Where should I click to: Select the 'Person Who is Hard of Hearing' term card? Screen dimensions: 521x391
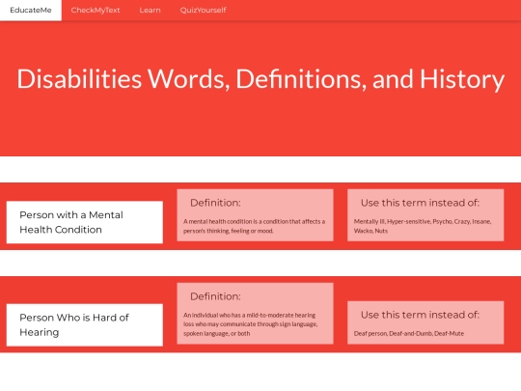[85, 324]
